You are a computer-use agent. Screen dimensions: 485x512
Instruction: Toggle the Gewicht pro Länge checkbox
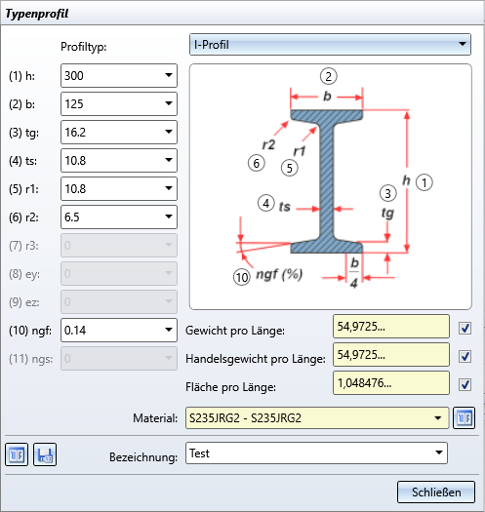pyautogui.click(x=465, y=328)
